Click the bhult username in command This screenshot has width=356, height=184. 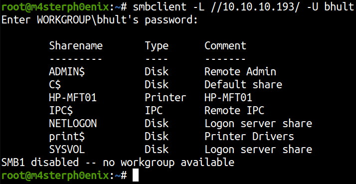(339, 7)
